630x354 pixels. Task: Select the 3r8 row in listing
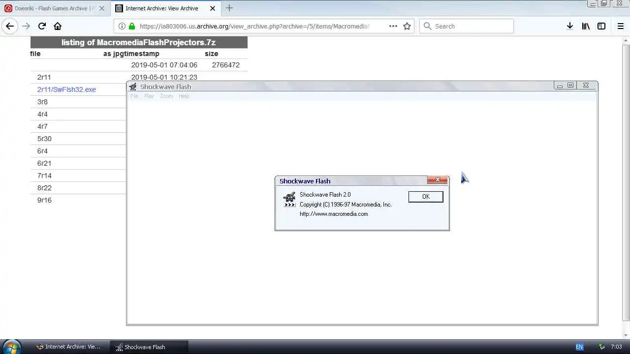click(x=42, y=102)
